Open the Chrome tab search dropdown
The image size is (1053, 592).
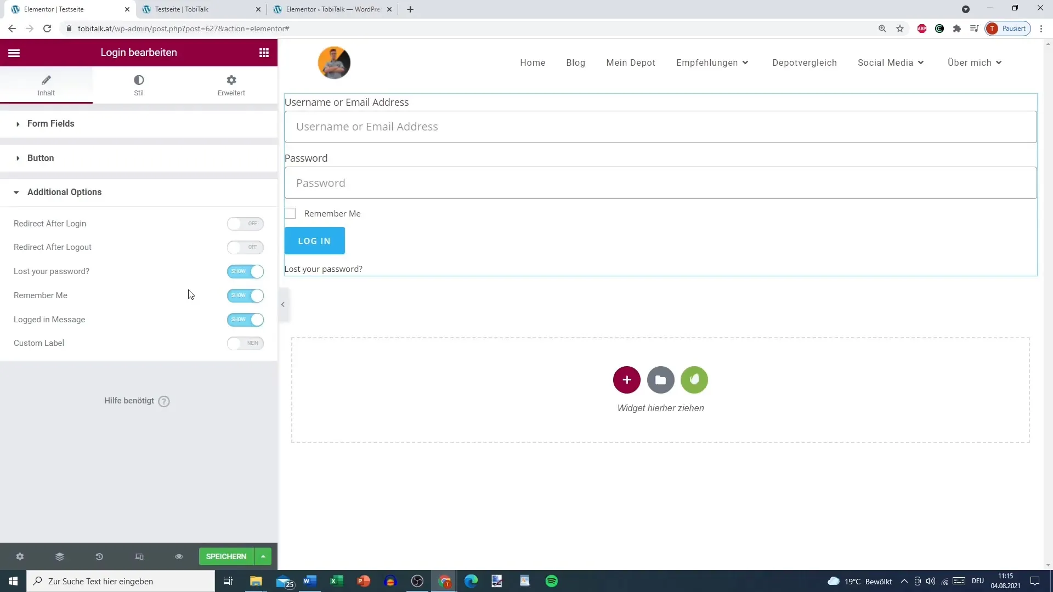pos(966,9)
